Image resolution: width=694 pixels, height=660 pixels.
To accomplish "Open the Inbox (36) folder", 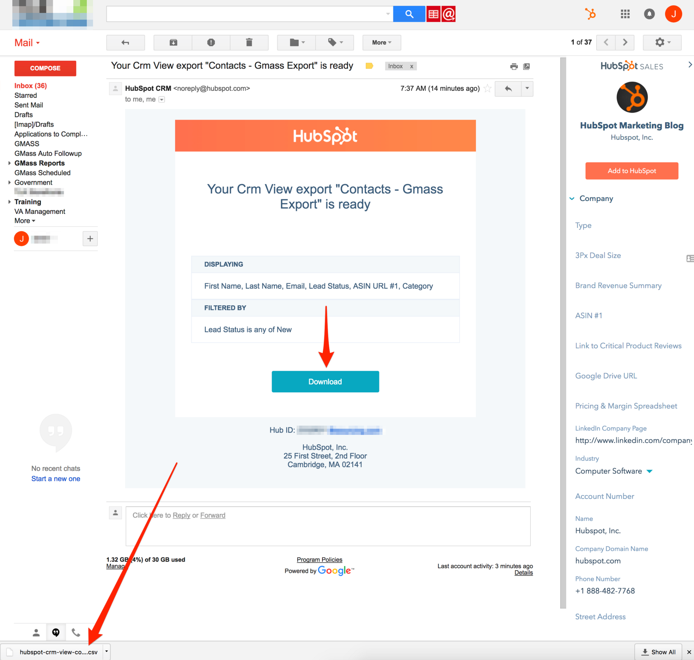I will click(30, 86).
